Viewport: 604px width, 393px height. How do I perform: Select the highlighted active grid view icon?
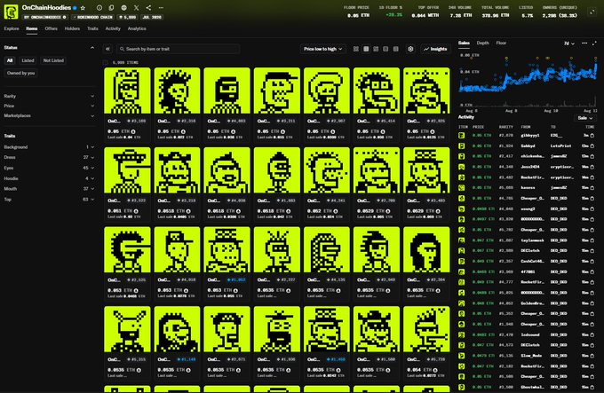(366, 49)
